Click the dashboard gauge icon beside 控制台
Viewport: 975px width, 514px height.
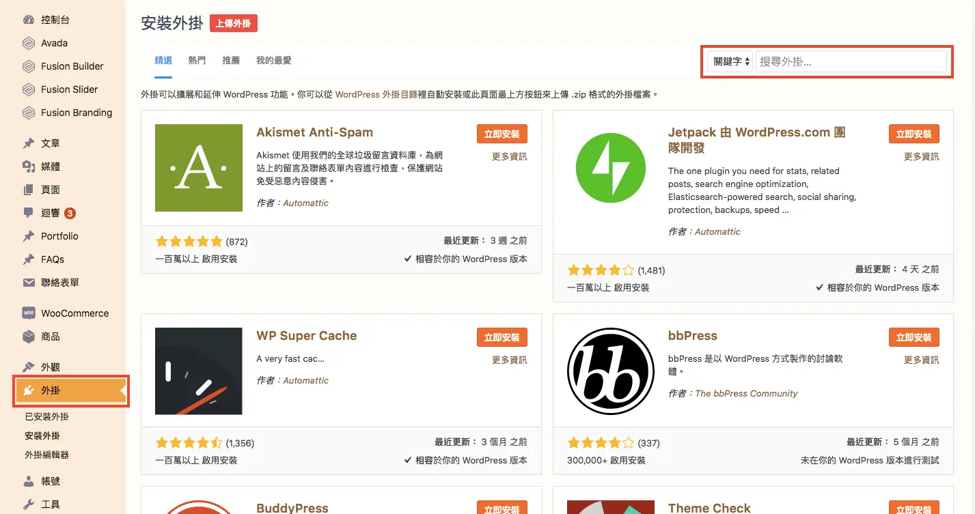[29, 20]
